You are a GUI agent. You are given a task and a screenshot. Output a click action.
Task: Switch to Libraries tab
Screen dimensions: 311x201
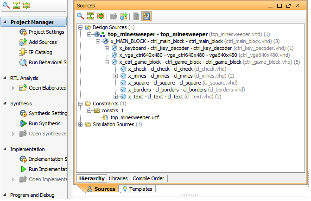(x=118, y=178)
